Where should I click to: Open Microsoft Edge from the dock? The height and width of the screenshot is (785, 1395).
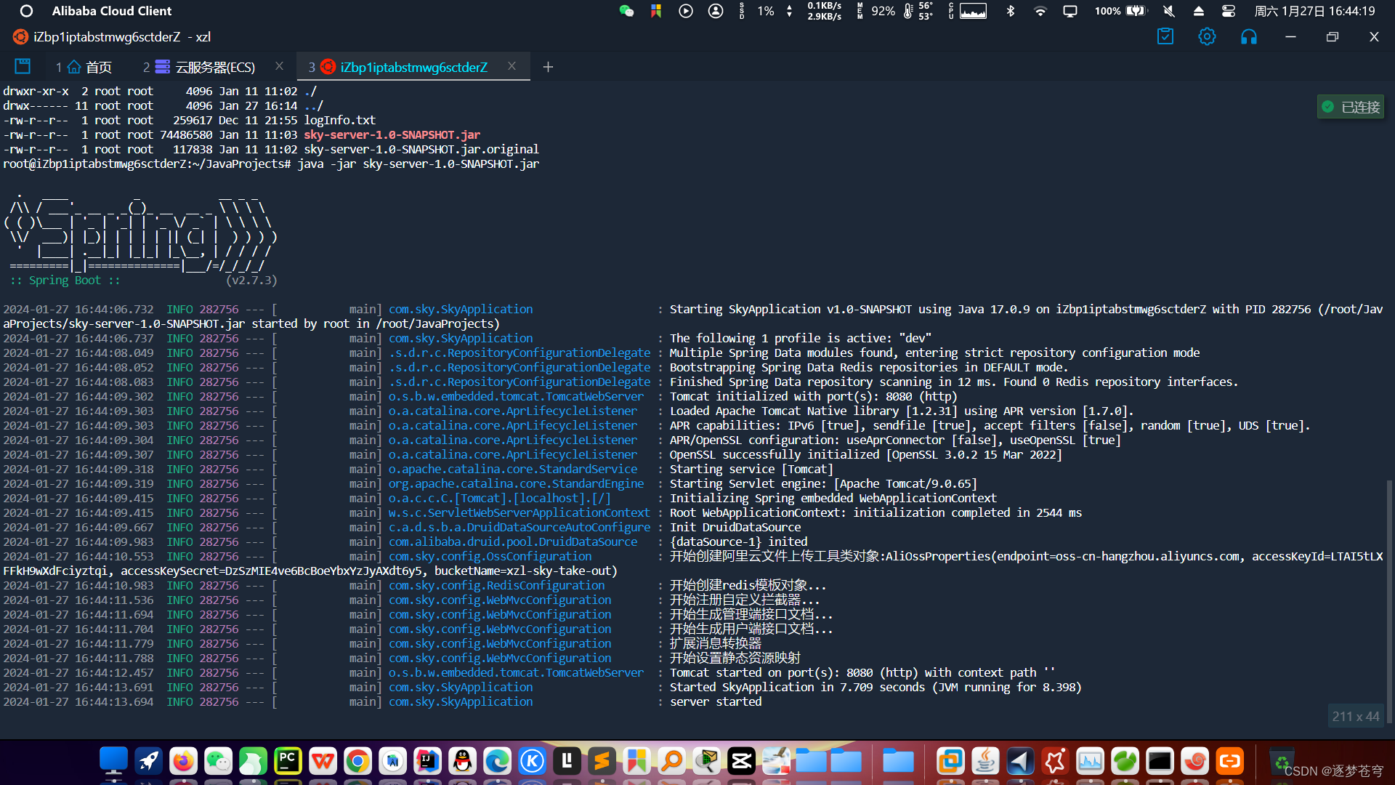(x=497, y=761)
